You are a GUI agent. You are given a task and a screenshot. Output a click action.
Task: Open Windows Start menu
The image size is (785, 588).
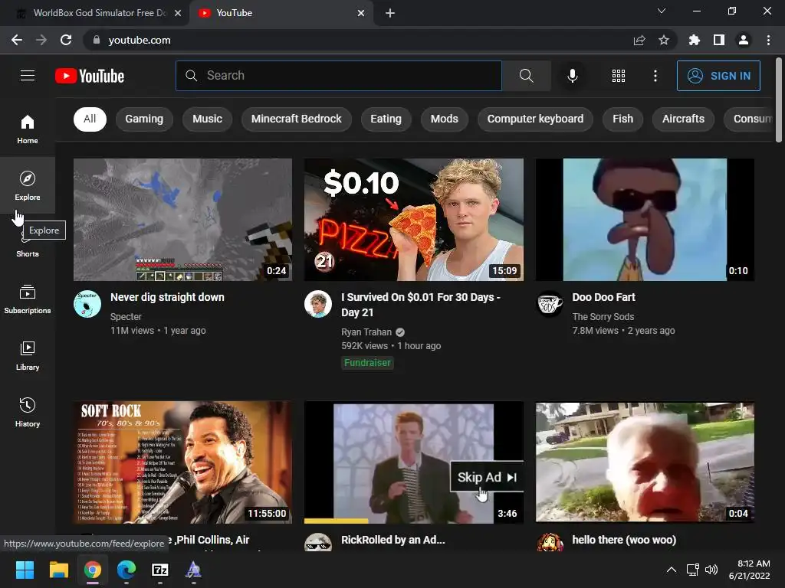(x=25, y=570)
